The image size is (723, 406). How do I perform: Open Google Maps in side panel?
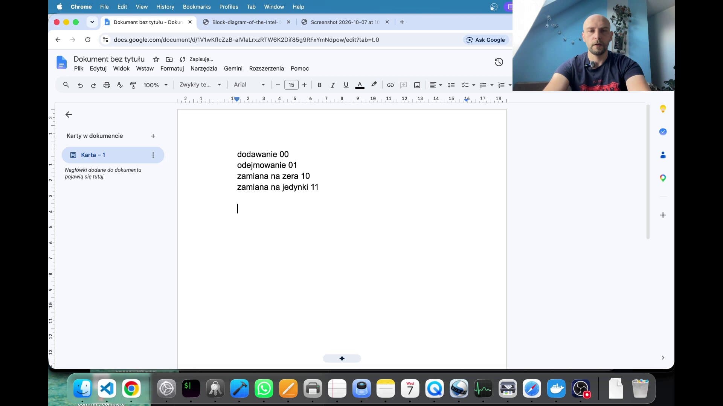(x=663, y=178)
